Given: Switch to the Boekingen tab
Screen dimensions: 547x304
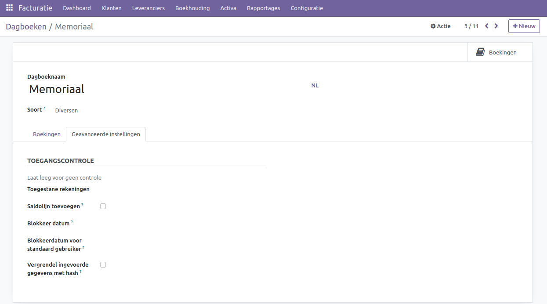Looking at the screenshot, I should click(x=47, y=134).
